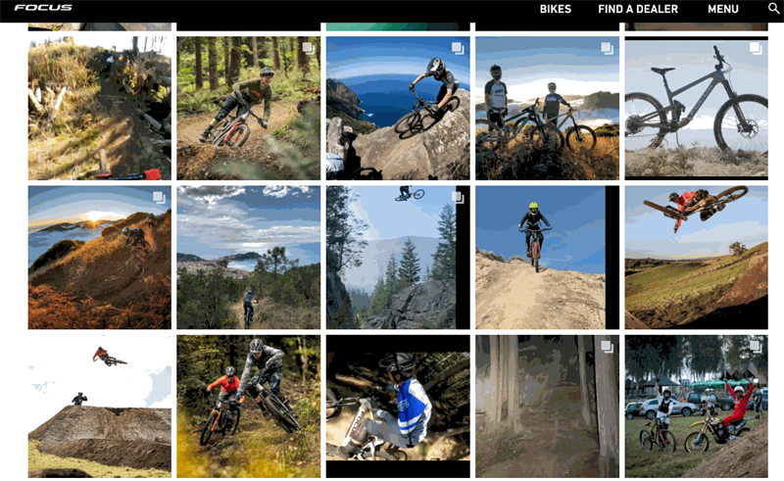Open photo of rider above dirt mound
The image size is (784, 481).
100,407
